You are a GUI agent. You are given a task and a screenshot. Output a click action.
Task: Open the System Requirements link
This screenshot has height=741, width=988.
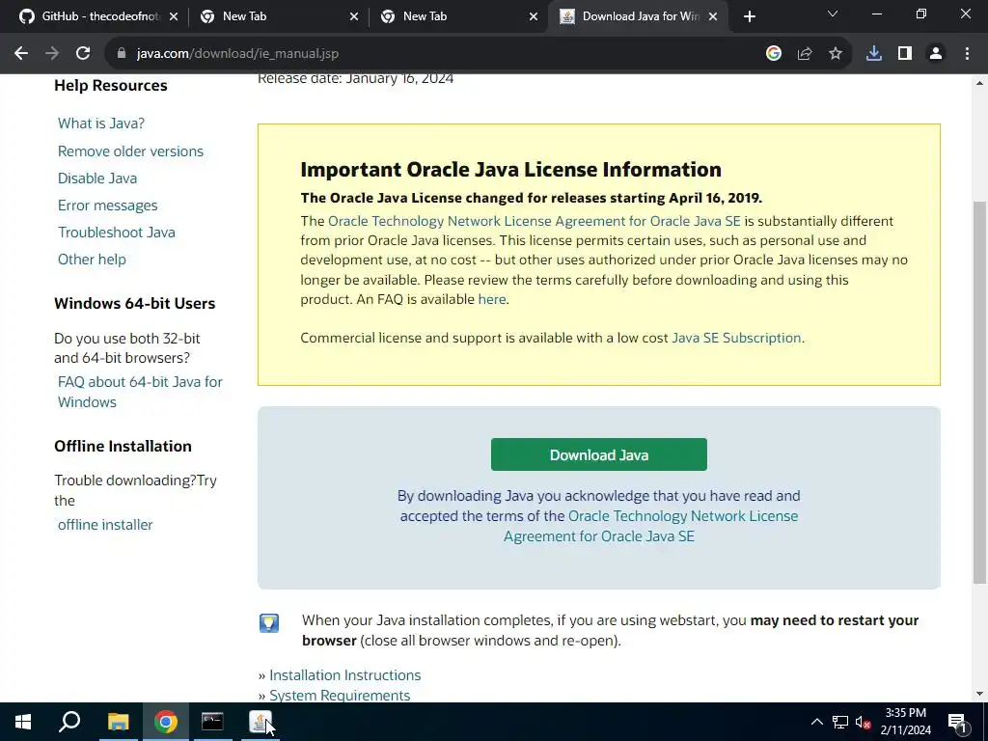[340, 695]
